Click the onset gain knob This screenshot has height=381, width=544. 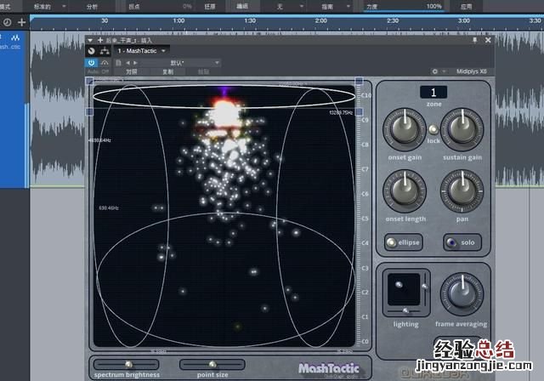[x=405, y=129]
